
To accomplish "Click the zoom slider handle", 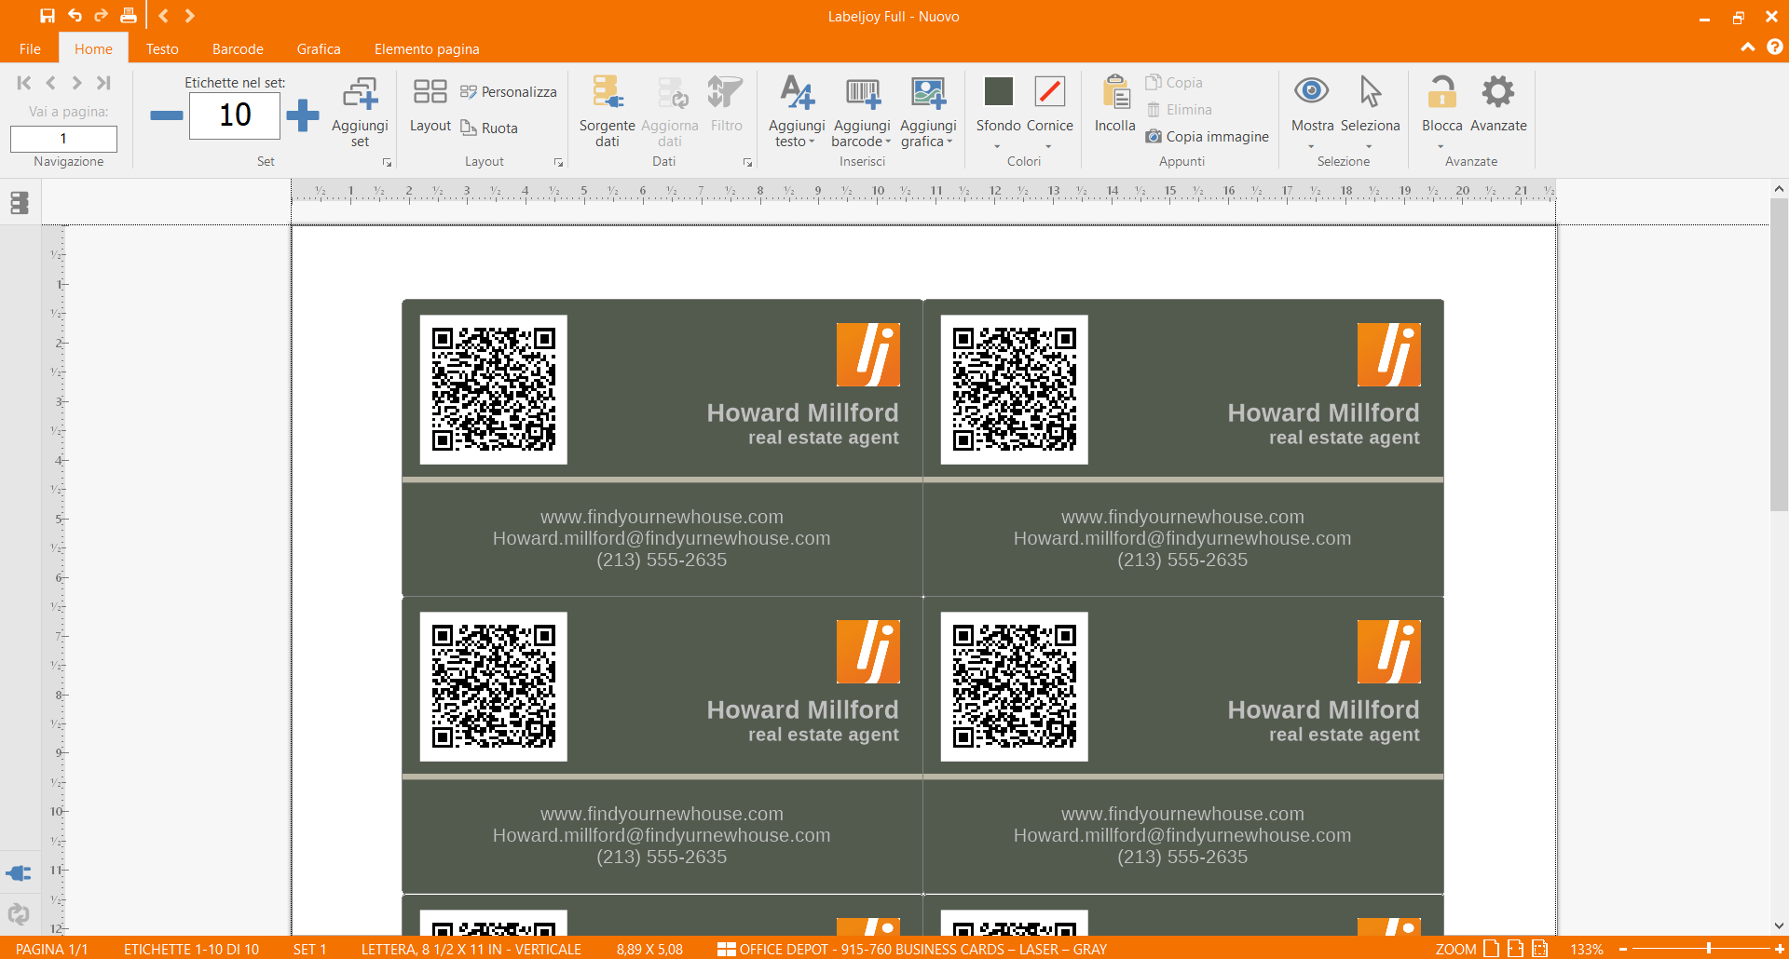I will (1709, 949).
